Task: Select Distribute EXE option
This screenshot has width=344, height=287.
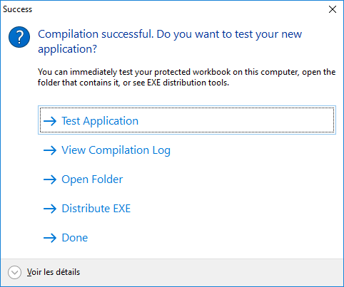Action: coord(187,209)
